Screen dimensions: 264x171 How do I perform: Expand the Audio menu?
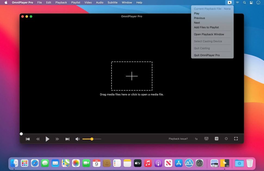(x=100, y=2)
